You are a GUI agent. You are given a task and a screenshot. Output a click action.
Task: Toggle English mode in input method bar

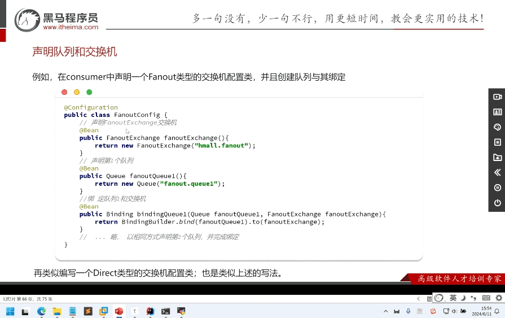coord(453,298)
